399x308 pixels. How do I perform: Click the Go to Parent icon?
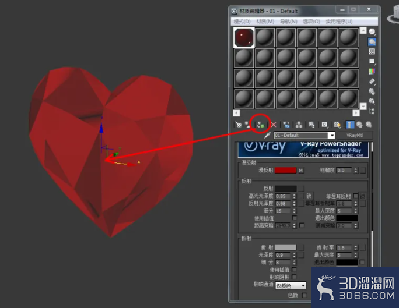point(359,125)
